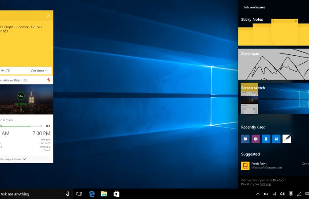Open the purple recently used app icon
Image resolution: width=309 pixels, height=199 pixels.
tap(256, 139)
